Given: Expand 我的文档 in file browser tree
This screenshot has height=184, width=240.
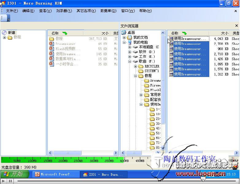Looking at the screenshot, I should point(124,37).
